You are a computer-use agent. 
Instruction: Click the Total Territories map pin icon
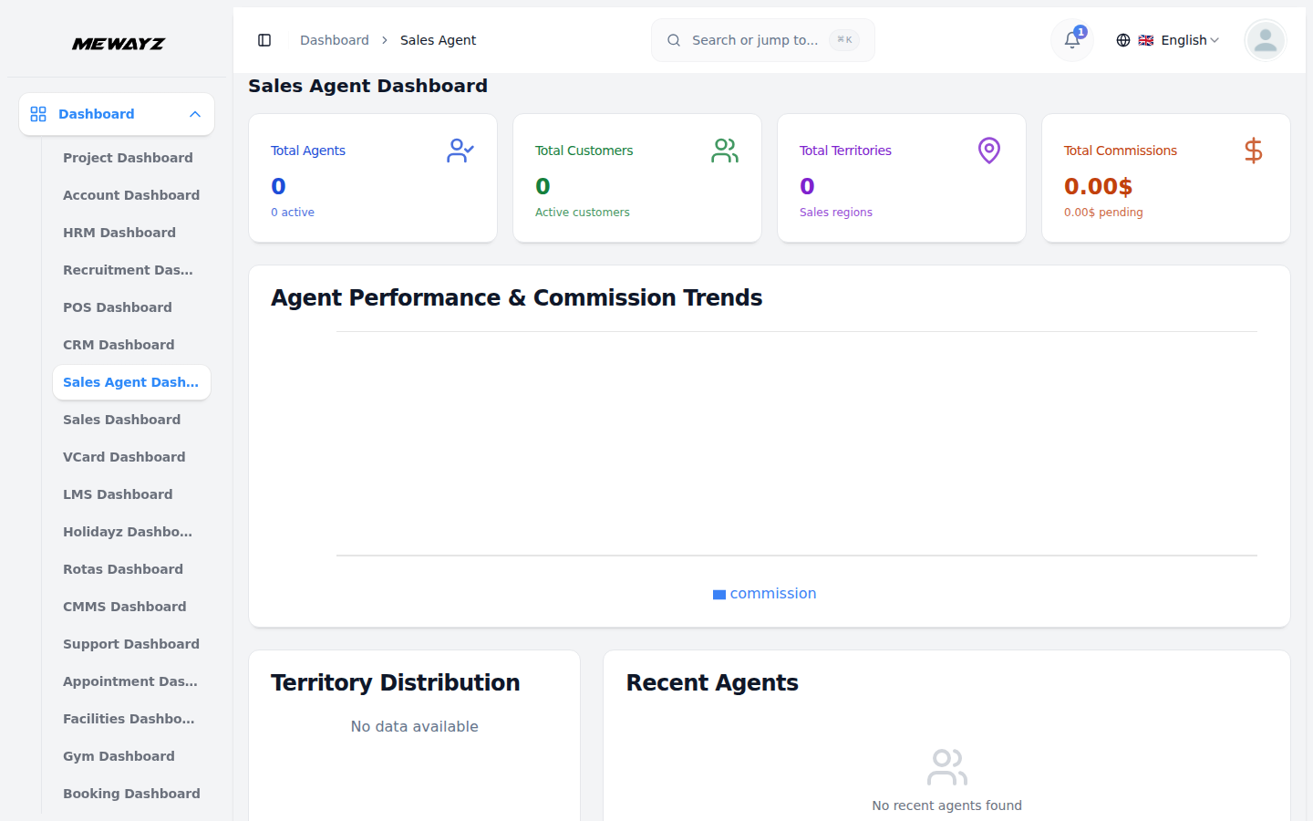tap(988, 151)
